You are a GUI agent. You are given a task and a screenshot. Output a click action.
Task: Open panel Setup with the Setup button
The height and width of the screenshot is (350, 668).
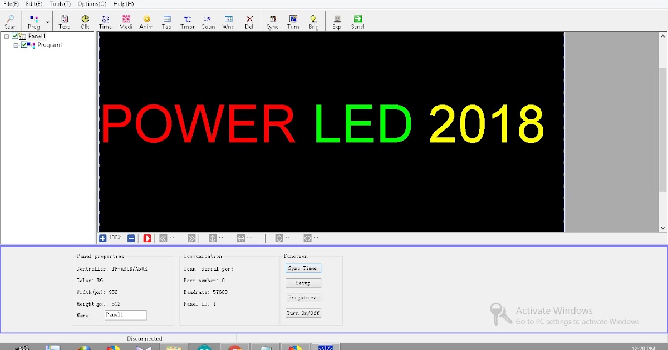(x=303, y=283)
